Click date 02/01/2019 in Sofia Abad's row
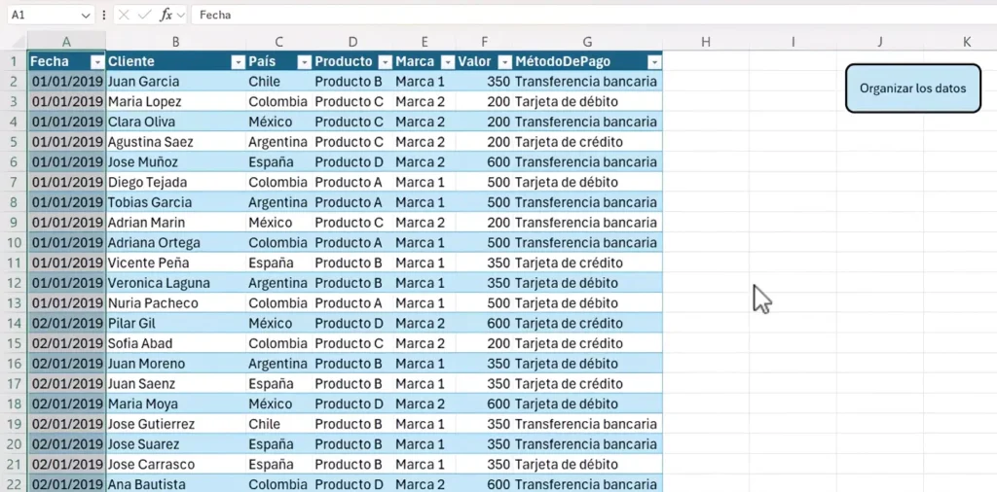The image size is (997, 492). click(67, 343)
